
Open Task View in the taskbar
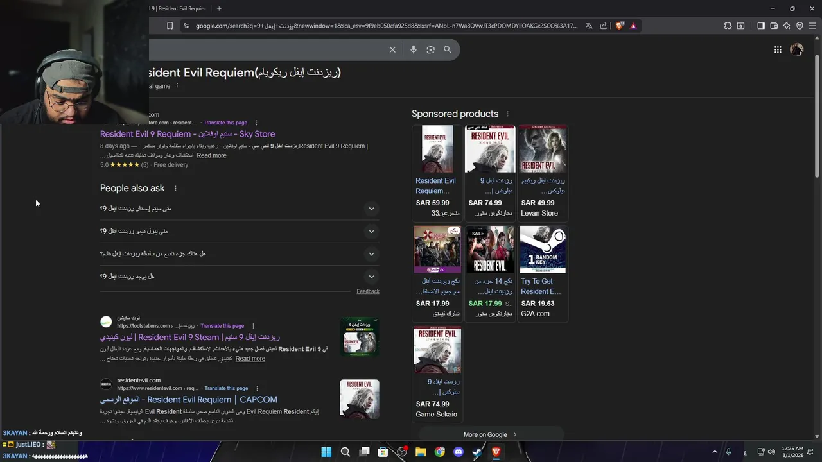click(x=364, y=452)
